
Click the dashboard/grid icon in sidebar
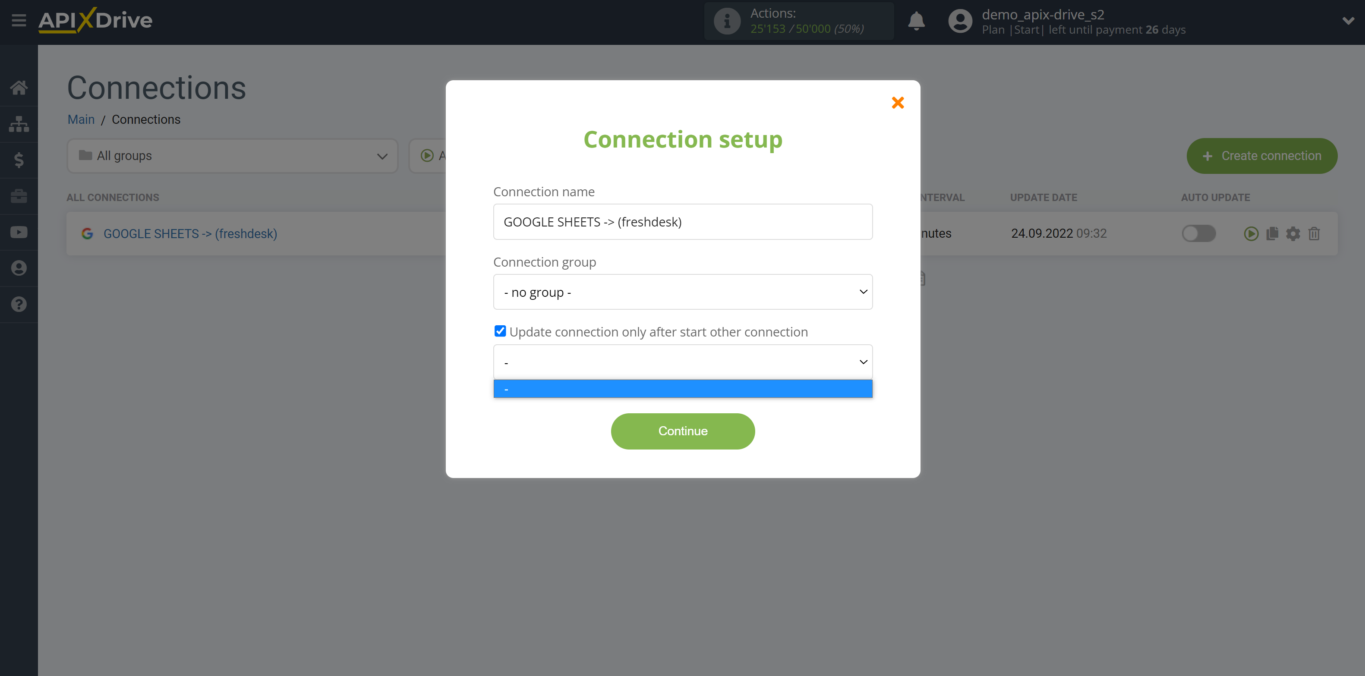point(19,124)
